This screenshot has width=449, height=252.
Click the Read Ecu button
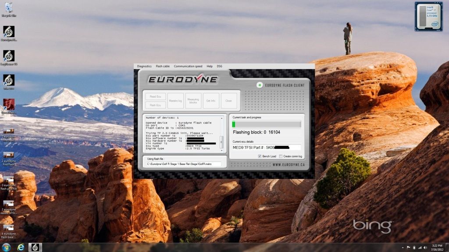coord(156,97)
